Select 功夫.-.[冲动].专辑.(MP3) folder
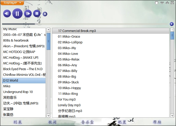The width and height of the screenshot is (176, 126). pyautogui.click(x=24, y=103)
